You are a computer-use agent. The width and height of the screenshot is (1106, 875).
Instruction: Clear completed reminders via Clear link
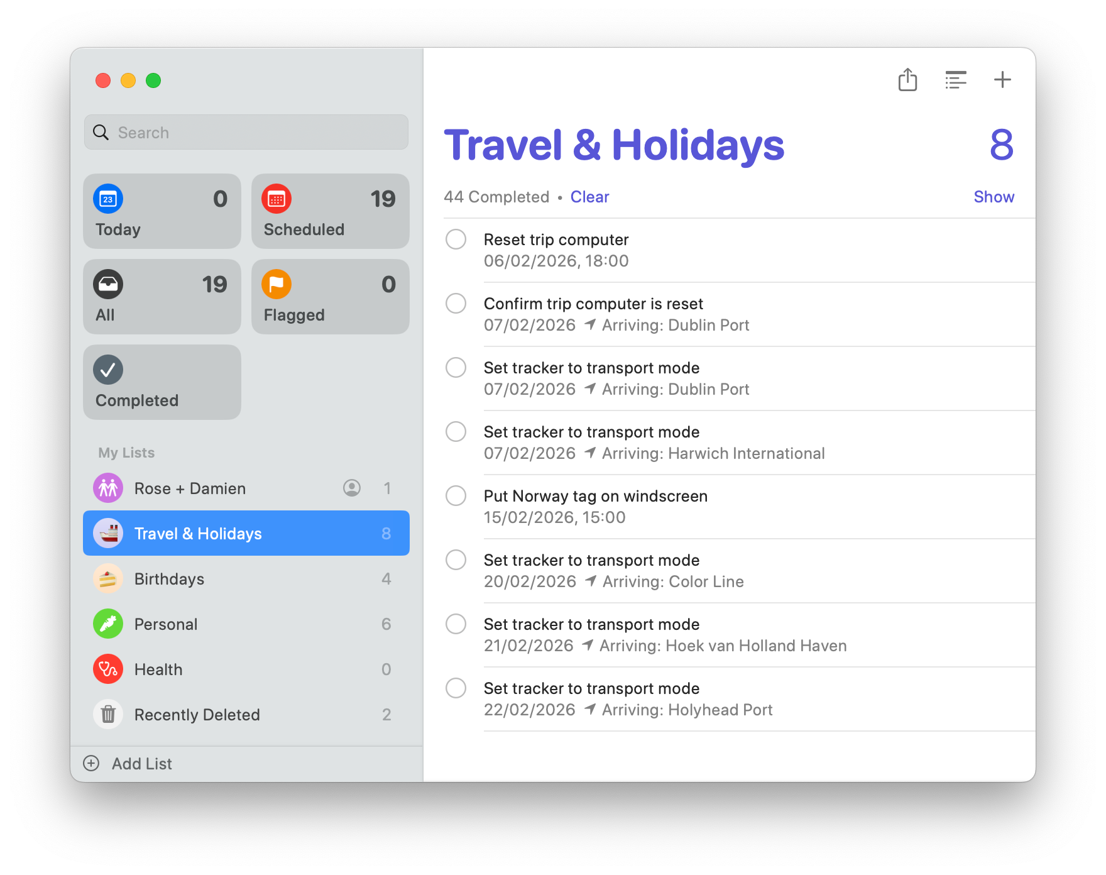click(x=589, y=196)
